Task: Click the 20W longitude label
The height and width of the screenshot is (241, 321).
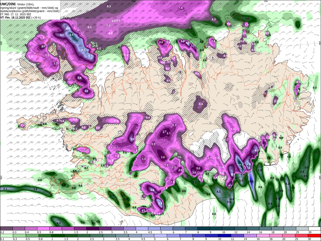Action: [x=134, y=1]
